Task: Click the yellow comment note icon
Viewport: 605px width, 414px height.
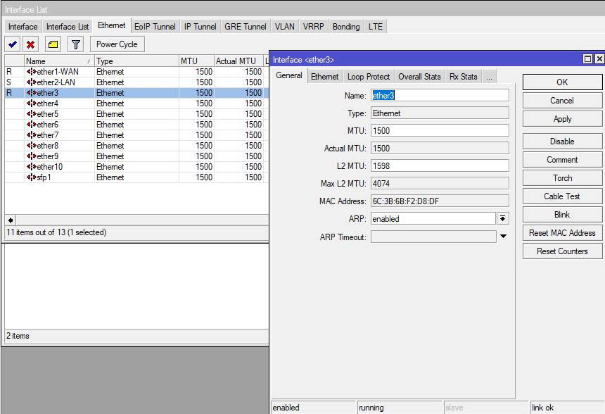Action: point(53,44)
